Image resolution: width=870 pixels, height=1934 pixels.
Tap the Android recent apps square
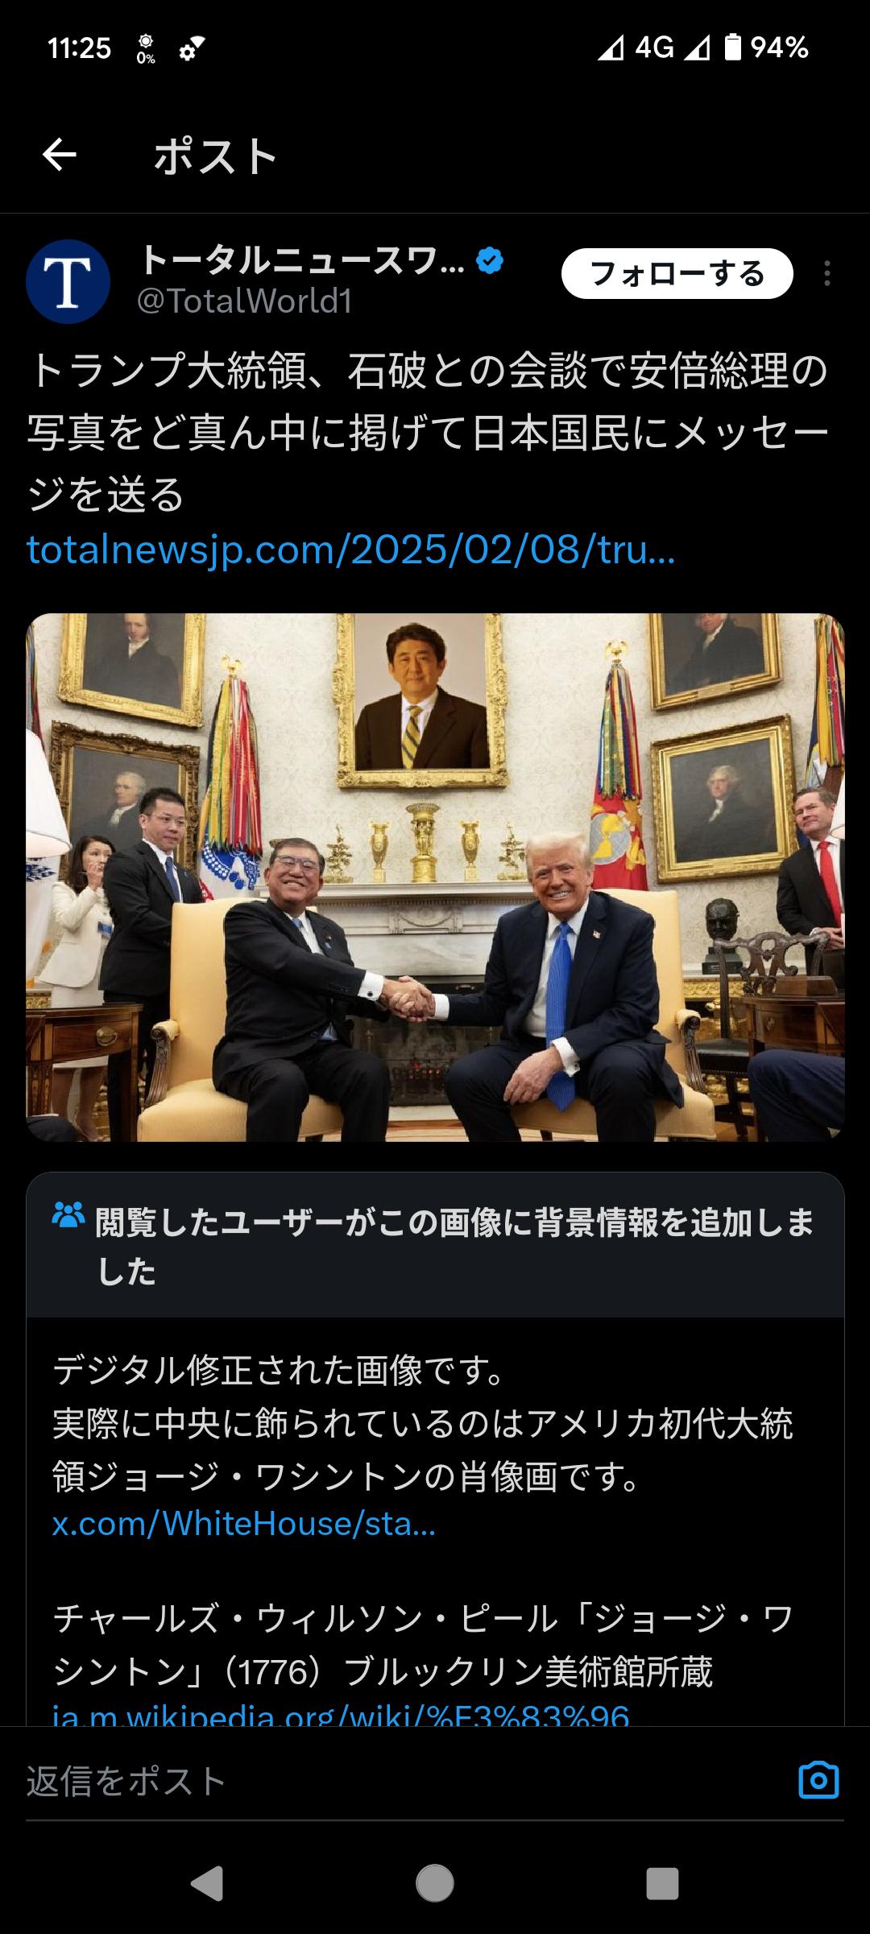(x=662, y=1883)
